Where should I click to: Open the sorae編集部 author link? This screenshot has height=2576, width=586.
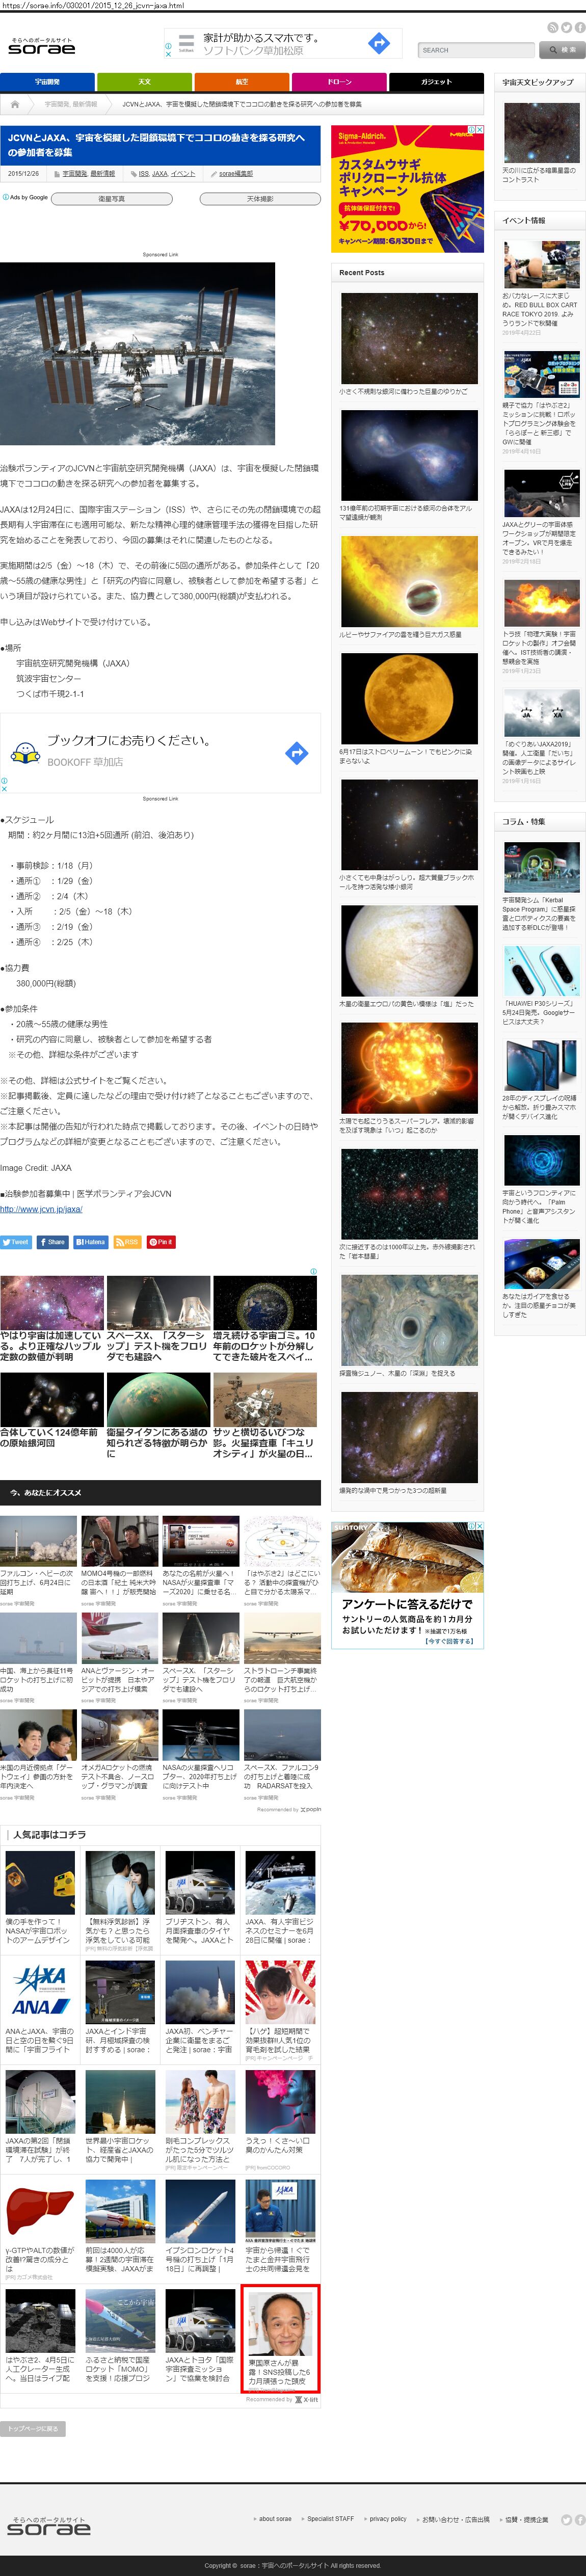point(236,173)
